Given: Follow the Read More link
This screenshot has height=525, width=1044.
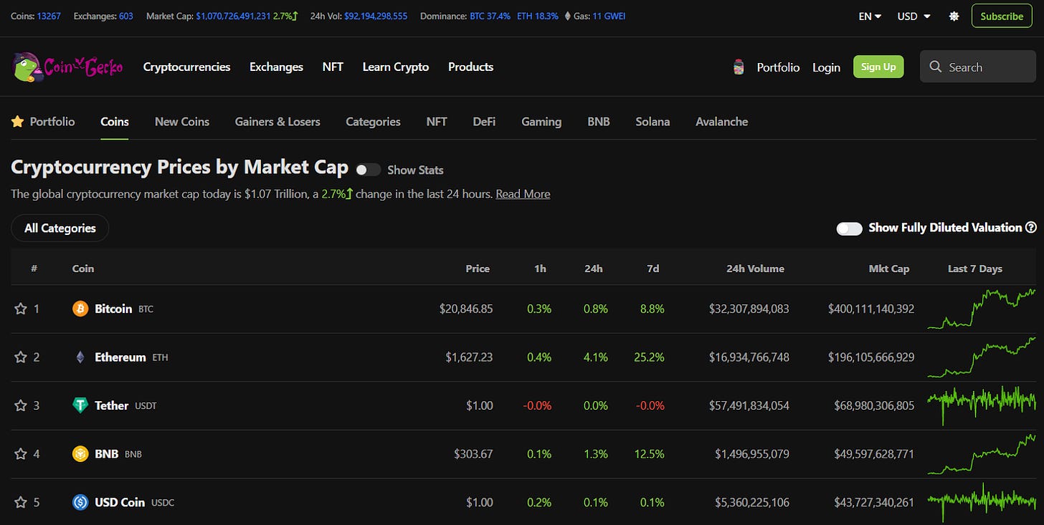Looking at the screenshot, I should click(x=523, y=194).
